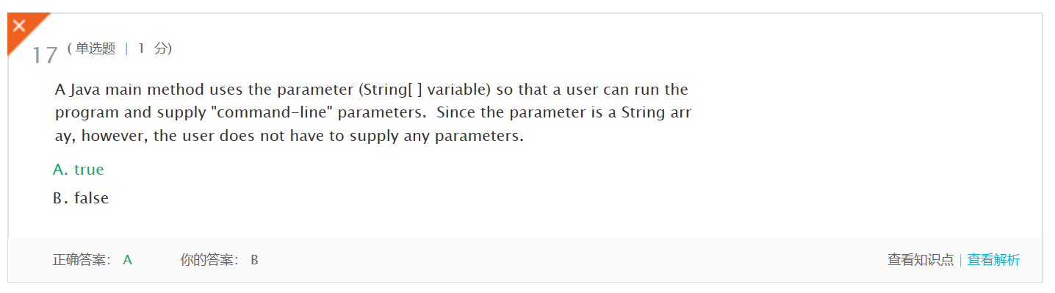Image resolution: width=1055 pixels, height=293 pixels.
Task: Click the 正确答案 label
Action: (x=82, y=260)
